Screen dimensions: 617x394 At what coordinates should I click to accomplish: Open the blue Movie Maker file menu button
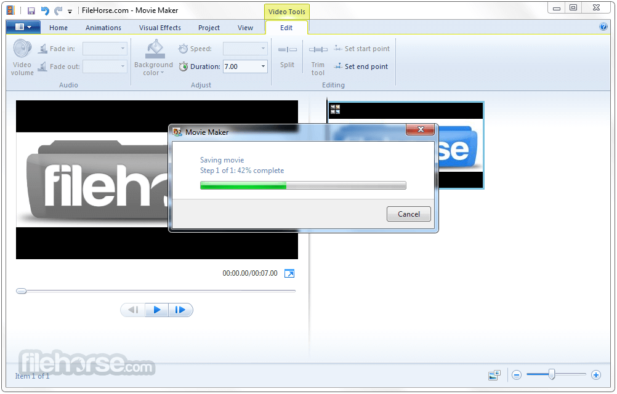23,27
